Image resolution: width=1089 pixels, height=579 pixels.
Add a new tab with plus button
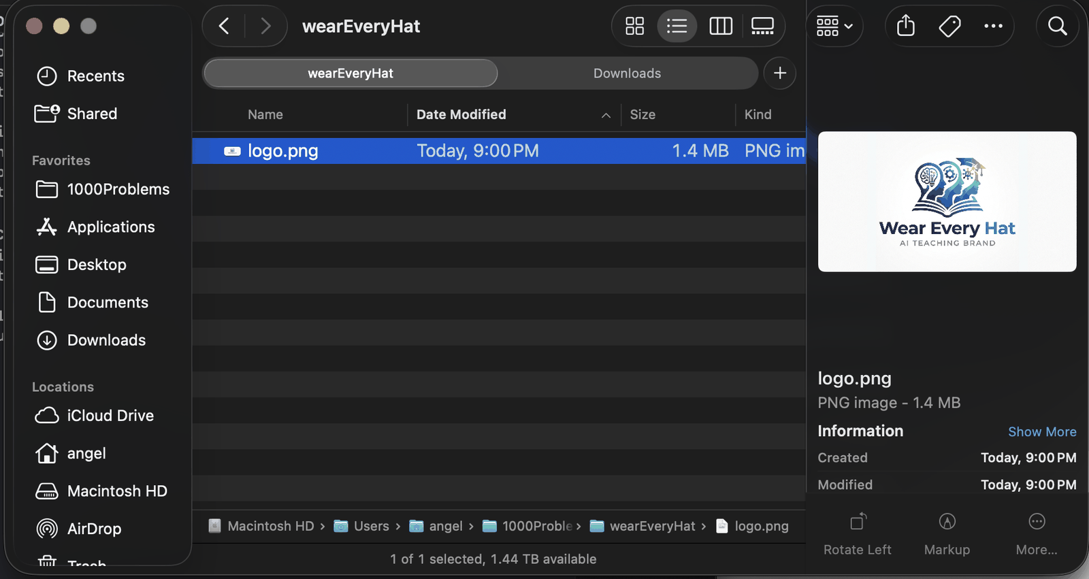pyautogui.click(x=780, y=73)
